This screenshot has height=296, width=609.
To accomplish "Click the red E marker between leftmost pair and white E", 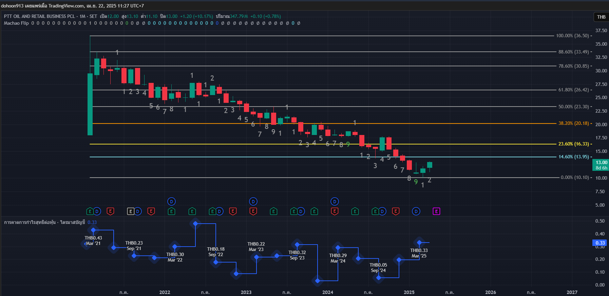I will click(x=111, y=211).
